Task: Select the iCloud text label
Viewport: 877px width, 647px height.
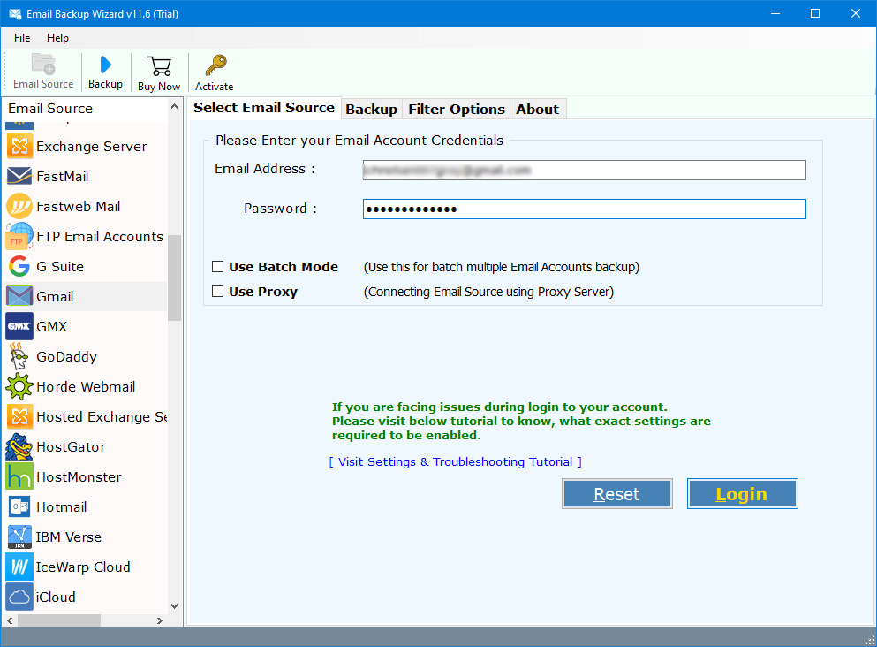Action: tap(56, 598)
